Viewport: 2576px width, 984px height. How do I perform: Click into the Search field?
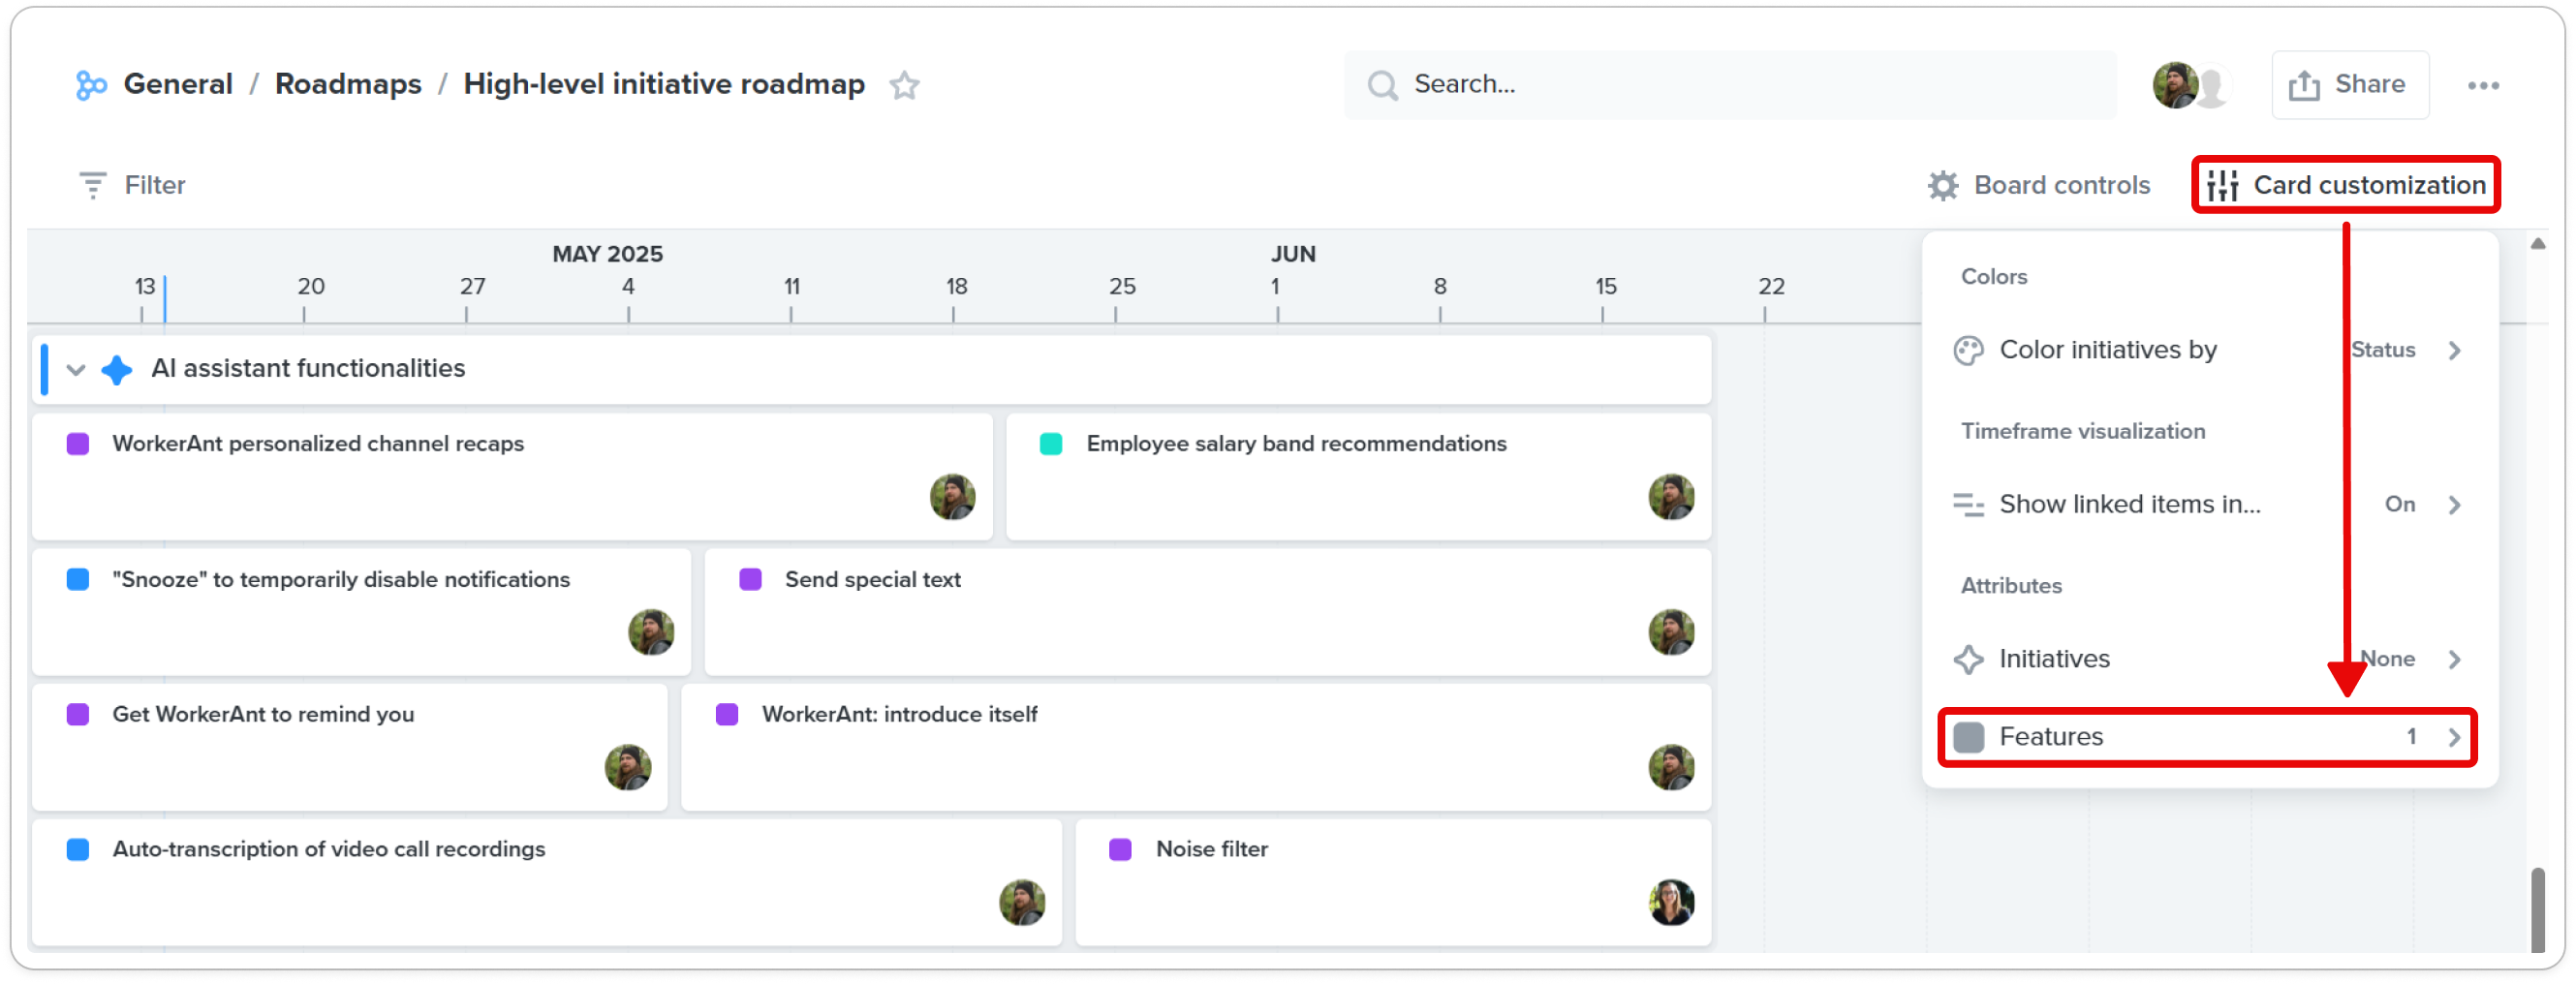(x=1730, y=85)
